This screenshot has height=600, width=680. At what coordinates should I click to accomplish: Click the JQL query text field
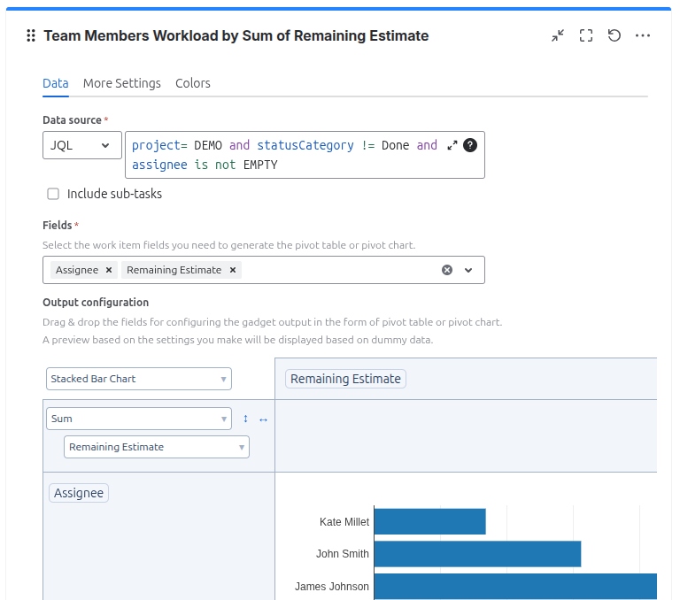click(x=283, y=155)
